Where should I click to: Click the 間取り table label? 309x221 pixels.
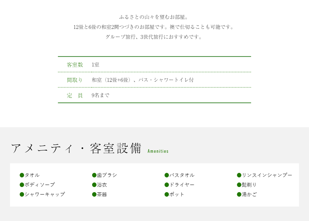pyautogui.click(x=74, y=80)
